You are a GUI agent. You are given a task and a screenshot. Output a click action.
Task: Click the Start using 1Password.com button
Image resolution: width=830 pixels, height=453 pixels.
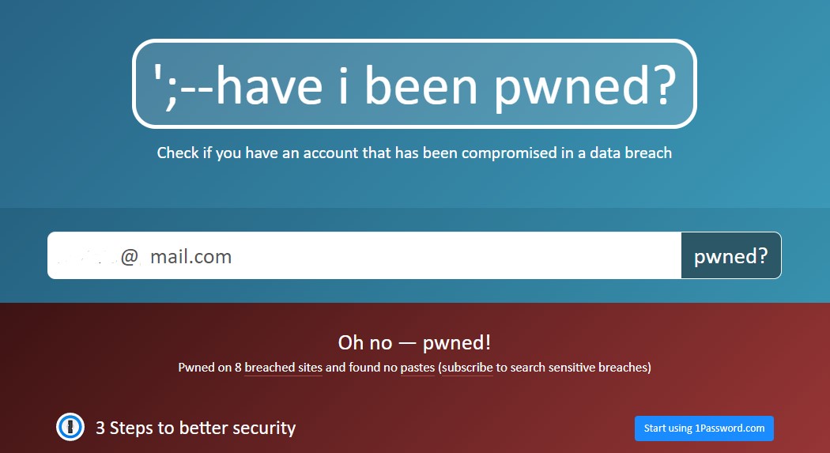pos(704,428)
